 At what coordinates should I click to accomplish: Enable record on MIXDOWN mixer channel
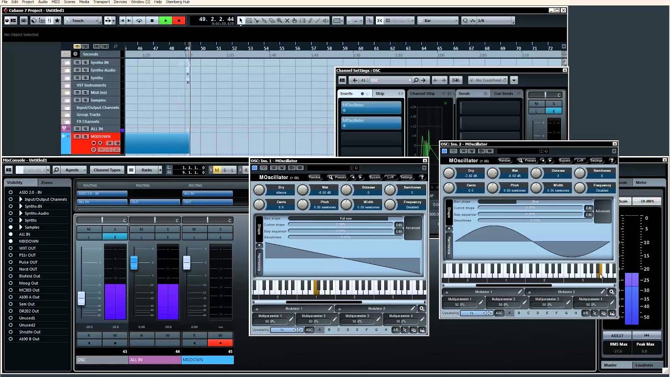[x=220, y=343]
